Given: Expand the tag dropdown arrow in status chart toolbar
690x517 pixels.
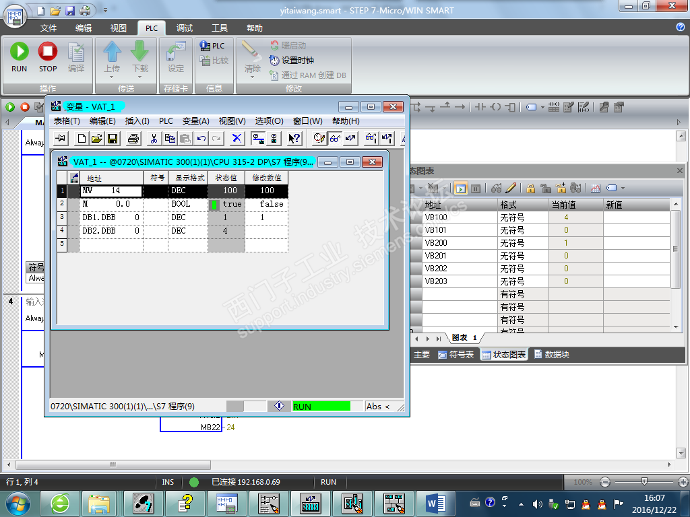Looking at the screenshot, I should pos(623,188).
